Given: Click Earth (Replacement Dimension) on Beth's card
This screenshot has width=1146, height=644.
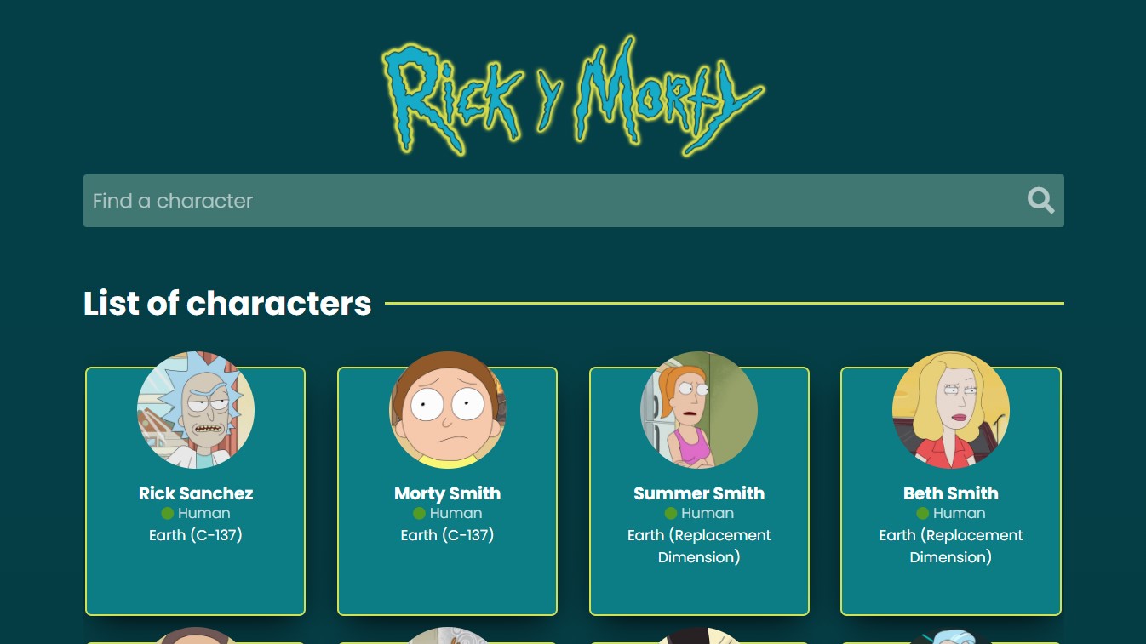Looking at the screenshot, I should 951,546.
